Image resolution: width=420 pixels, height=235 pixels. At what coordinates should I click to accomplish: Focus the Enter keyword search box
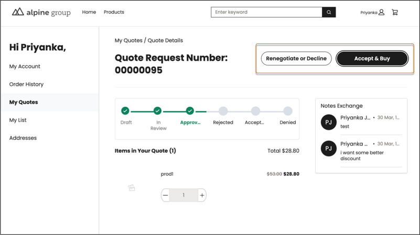[266, 12]
